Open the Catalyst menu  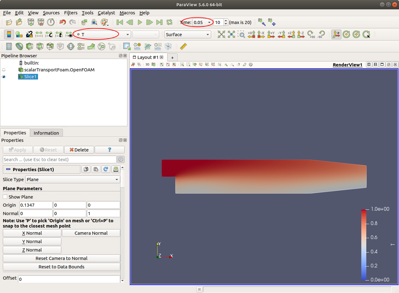click(106, 13)
